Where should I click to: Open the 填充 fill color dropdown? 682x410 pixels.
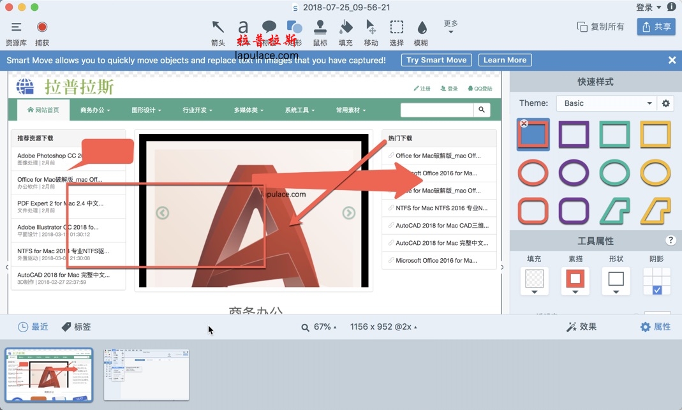[x=534, y=281]
